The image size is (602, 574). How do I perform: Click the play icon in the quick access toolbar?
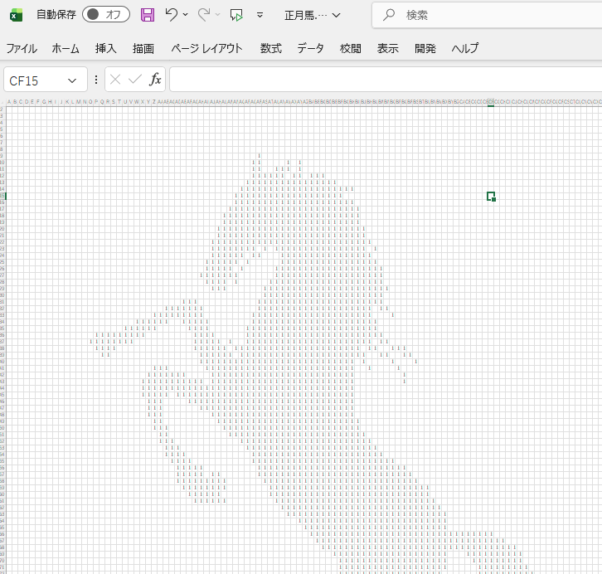[x=237, y=15]
